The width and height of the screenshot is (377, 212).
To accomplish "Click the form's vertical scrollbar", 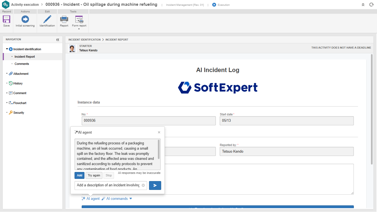I will point(372,109).
